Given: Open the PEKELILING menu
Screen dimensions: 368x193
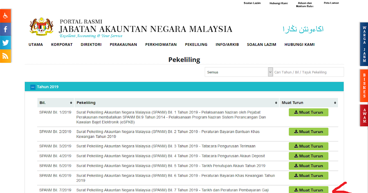Looking at the screenshot, I should [x=196, y=44].
